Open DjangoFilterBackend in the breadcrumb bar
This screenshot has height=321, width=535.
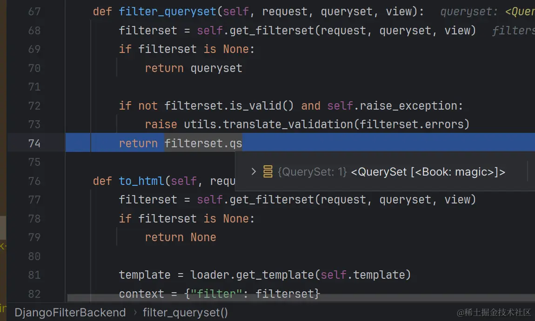tap(70, 313)
